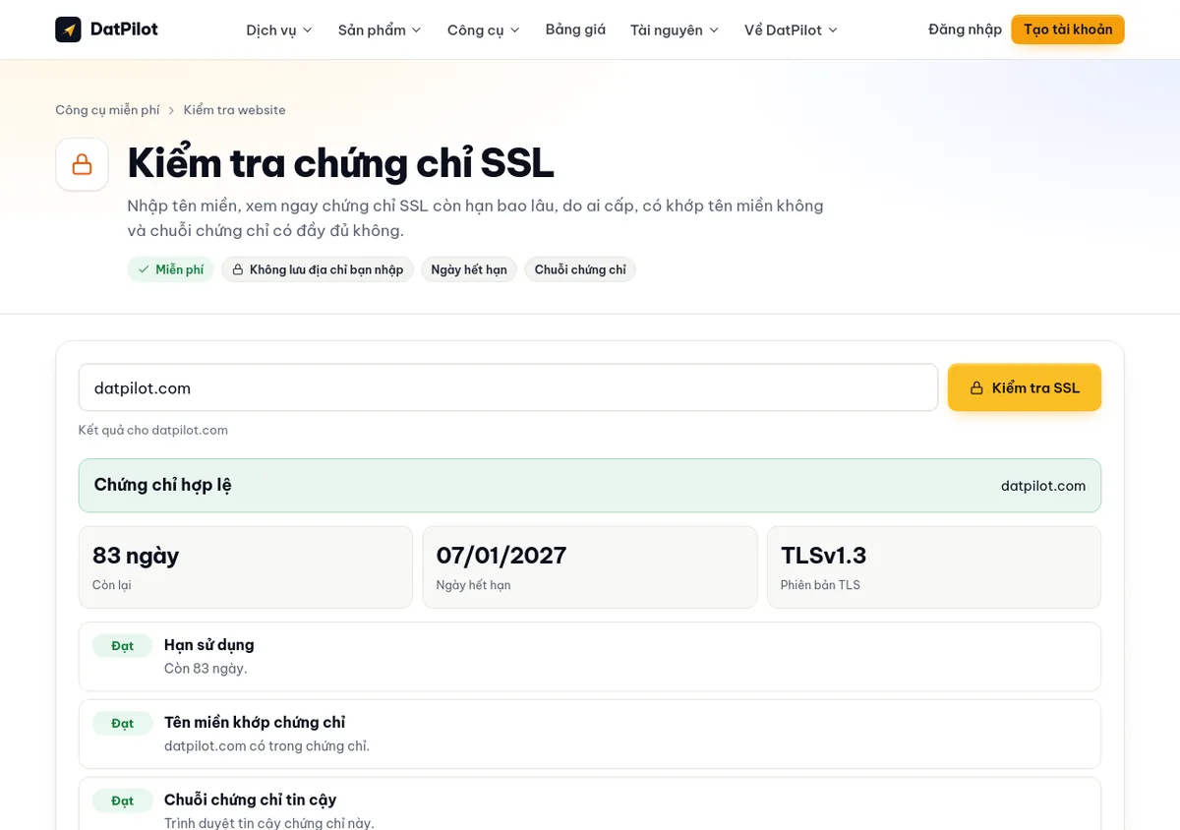Click the domain input field with datpilot.com
The width and height of the screenshot is (1180, 830).
(x=508, y=387)
